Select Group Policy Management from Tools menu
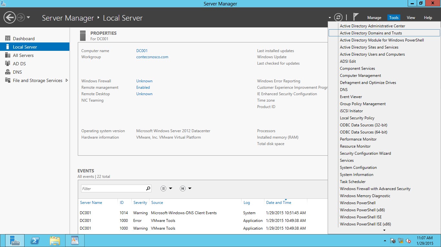The height and width of the screenshot is (247, 441). (363, 104)
